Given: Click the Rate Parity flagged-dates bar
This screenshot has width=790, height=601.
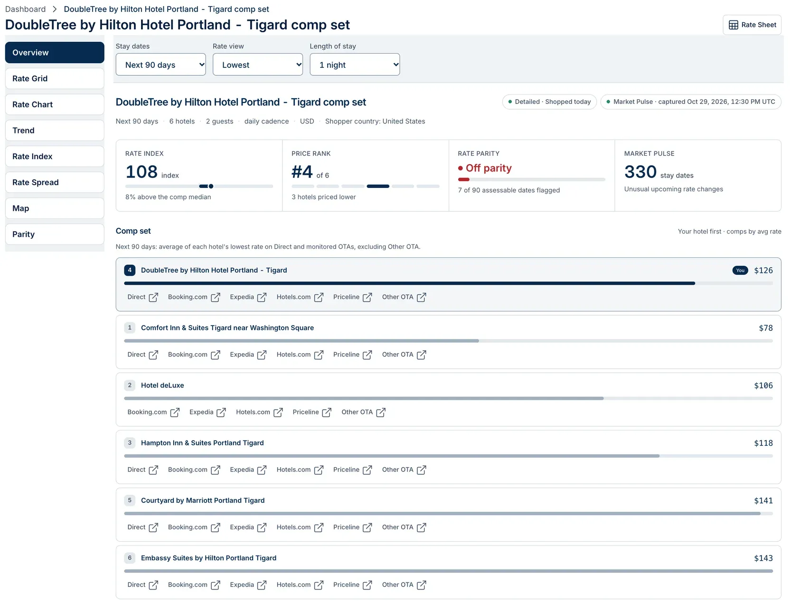Looking at the screenshot, I should click(532, 179).
